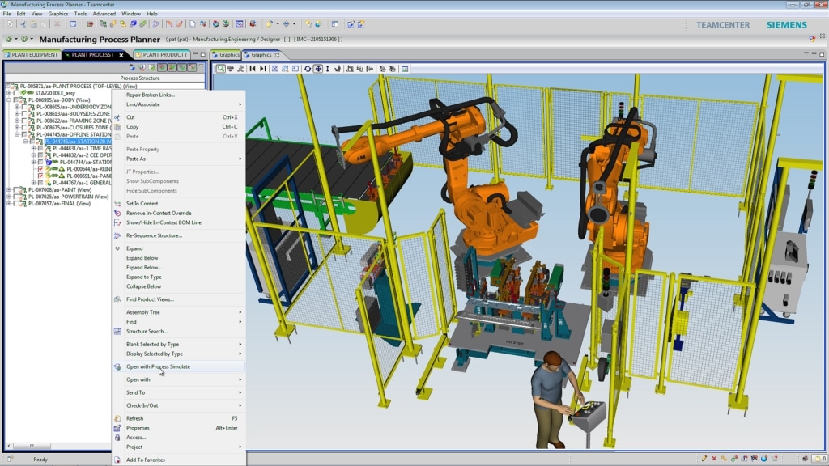Expand the PL-007057 FINAL node
Viewport: 829px width, 466px height.
(9, 203)
